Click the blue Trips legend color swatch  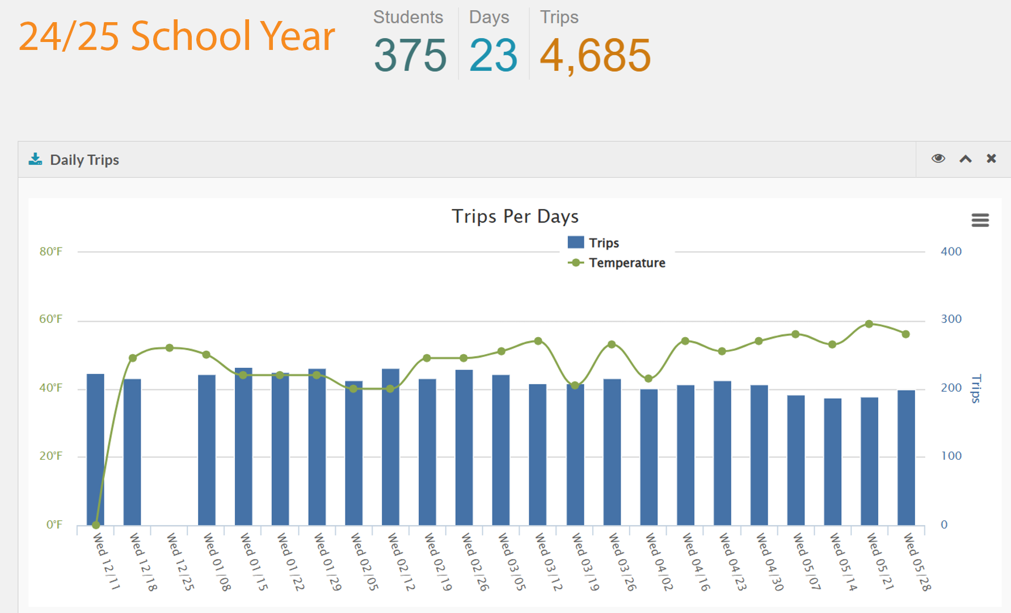(576, 242)
